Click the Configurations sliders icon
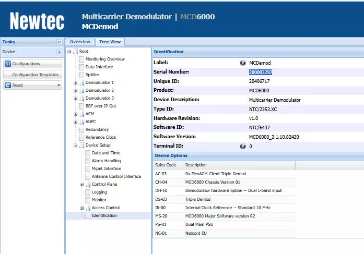Image resolution: width=364 pixels, height=254 pixels. click(x=8, y=64)
